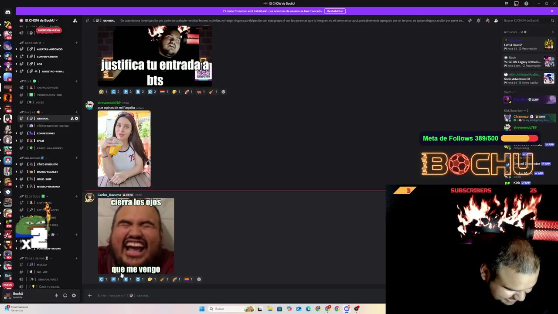
Task: Open ALERTAS-AUTOMOD channel
Action: [48, 49]
